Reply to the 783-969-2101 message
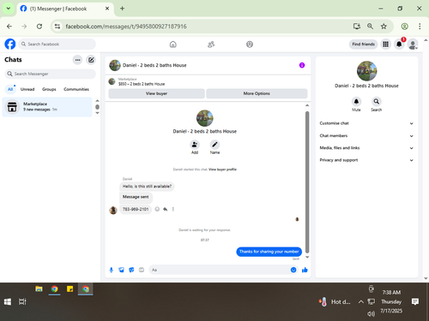 point(166,209)
